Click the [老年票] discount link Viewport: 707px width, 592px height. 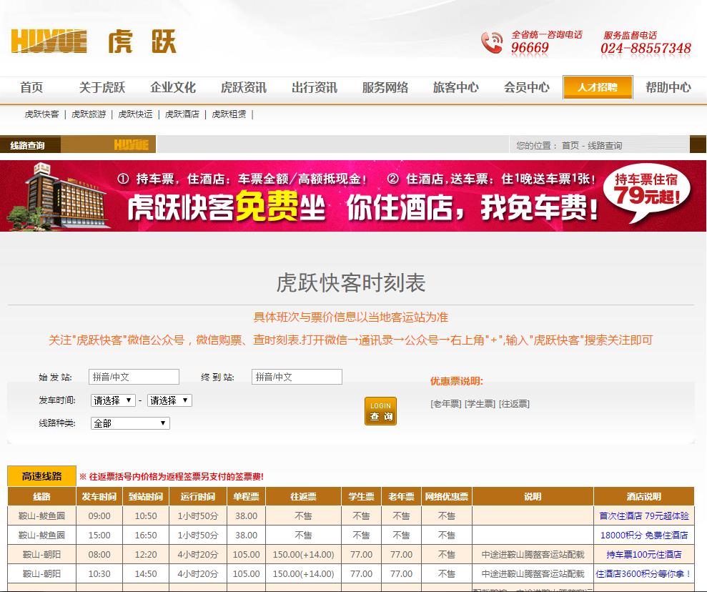click(446, 404)
